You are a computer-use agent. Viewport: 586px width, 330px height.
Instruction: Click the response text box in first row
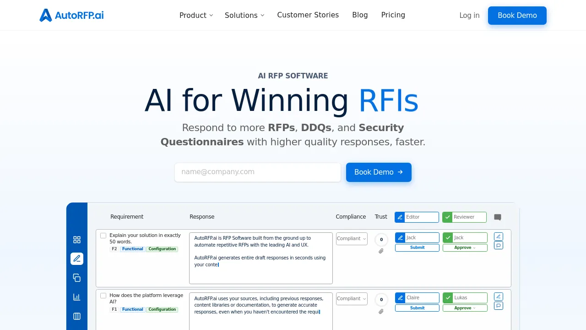[x=261, y=258]
